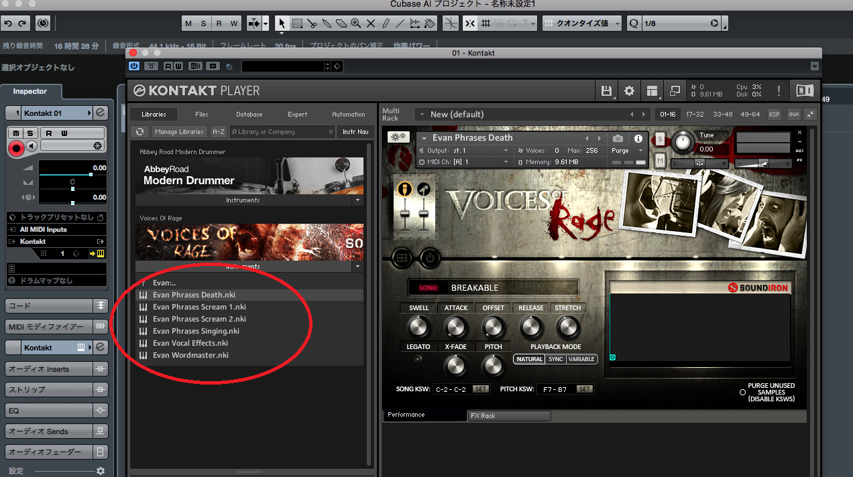Select the pencil draw tool
Screen dimensions: 853x477
(x=386, y=23)
